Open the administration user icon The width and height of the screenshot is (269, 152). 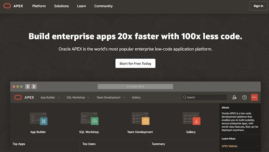[x=235, y=97]
